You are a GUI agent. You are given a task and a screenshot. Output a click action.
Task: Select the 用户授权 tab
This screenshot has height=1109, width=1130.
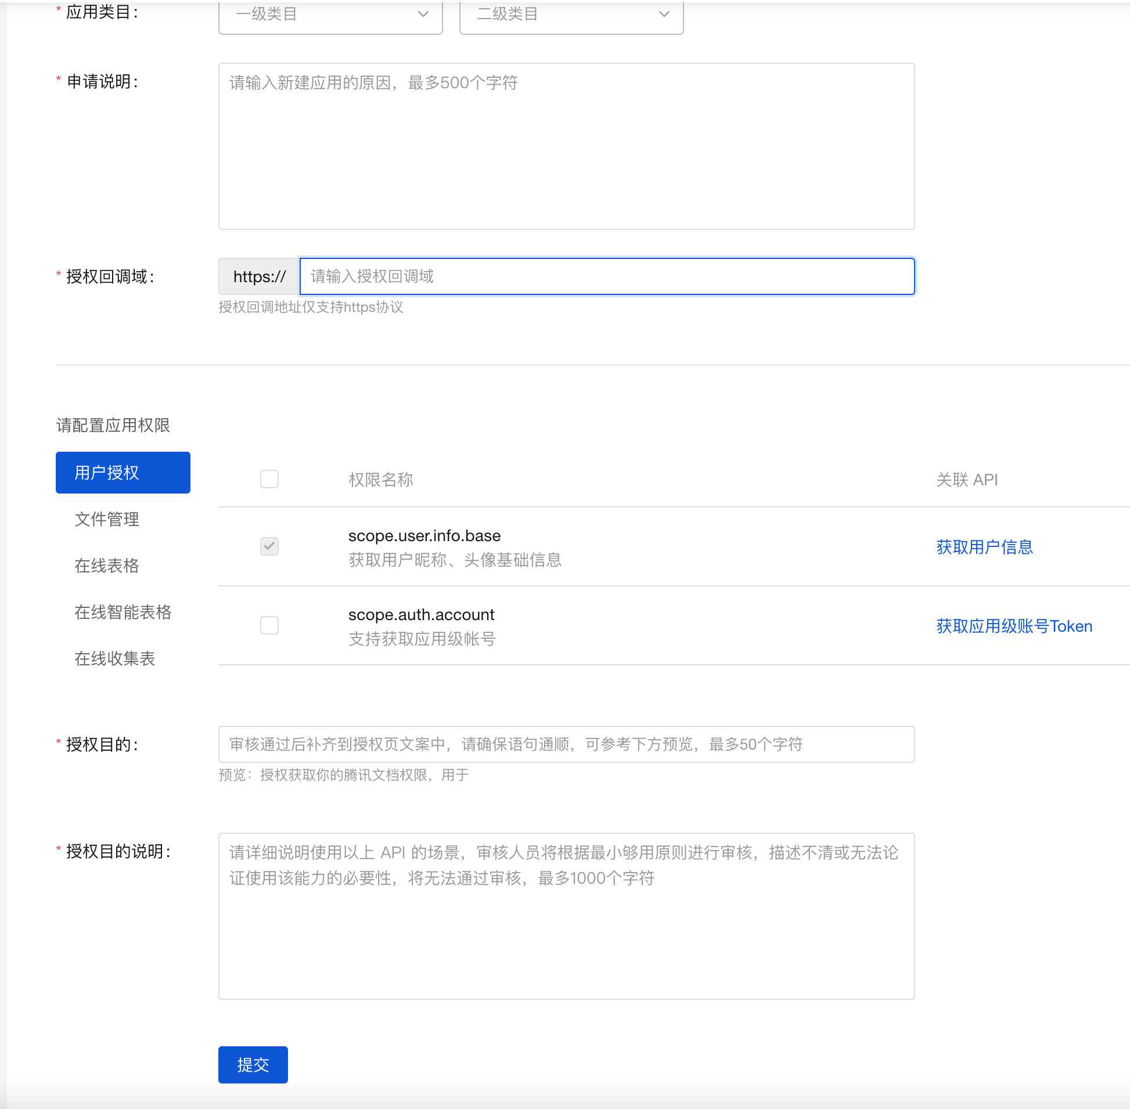123,473
